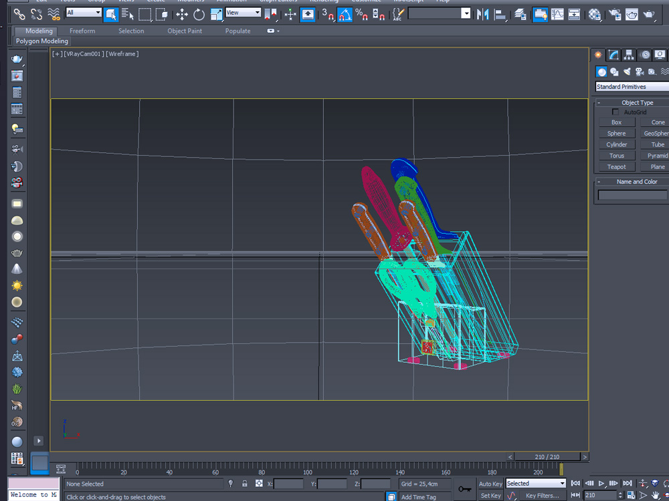669x501 pixels.
Task: Toggle the Percent Snap button
Action: click(362, 15)
